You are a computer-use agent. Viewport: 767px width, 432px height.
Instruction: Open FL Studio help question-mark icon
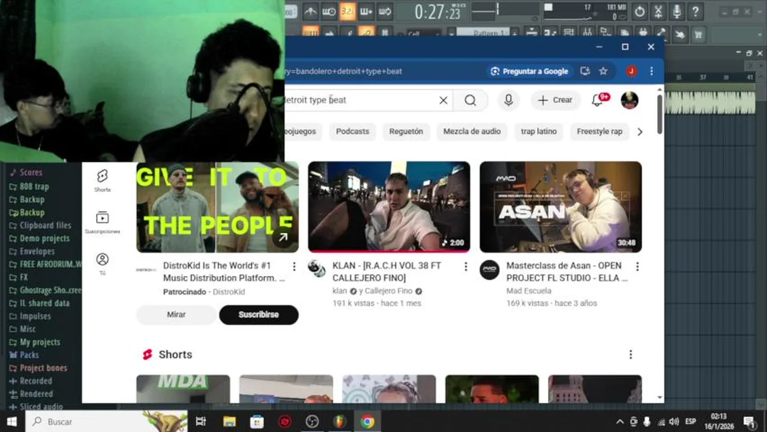coord(695,11)
